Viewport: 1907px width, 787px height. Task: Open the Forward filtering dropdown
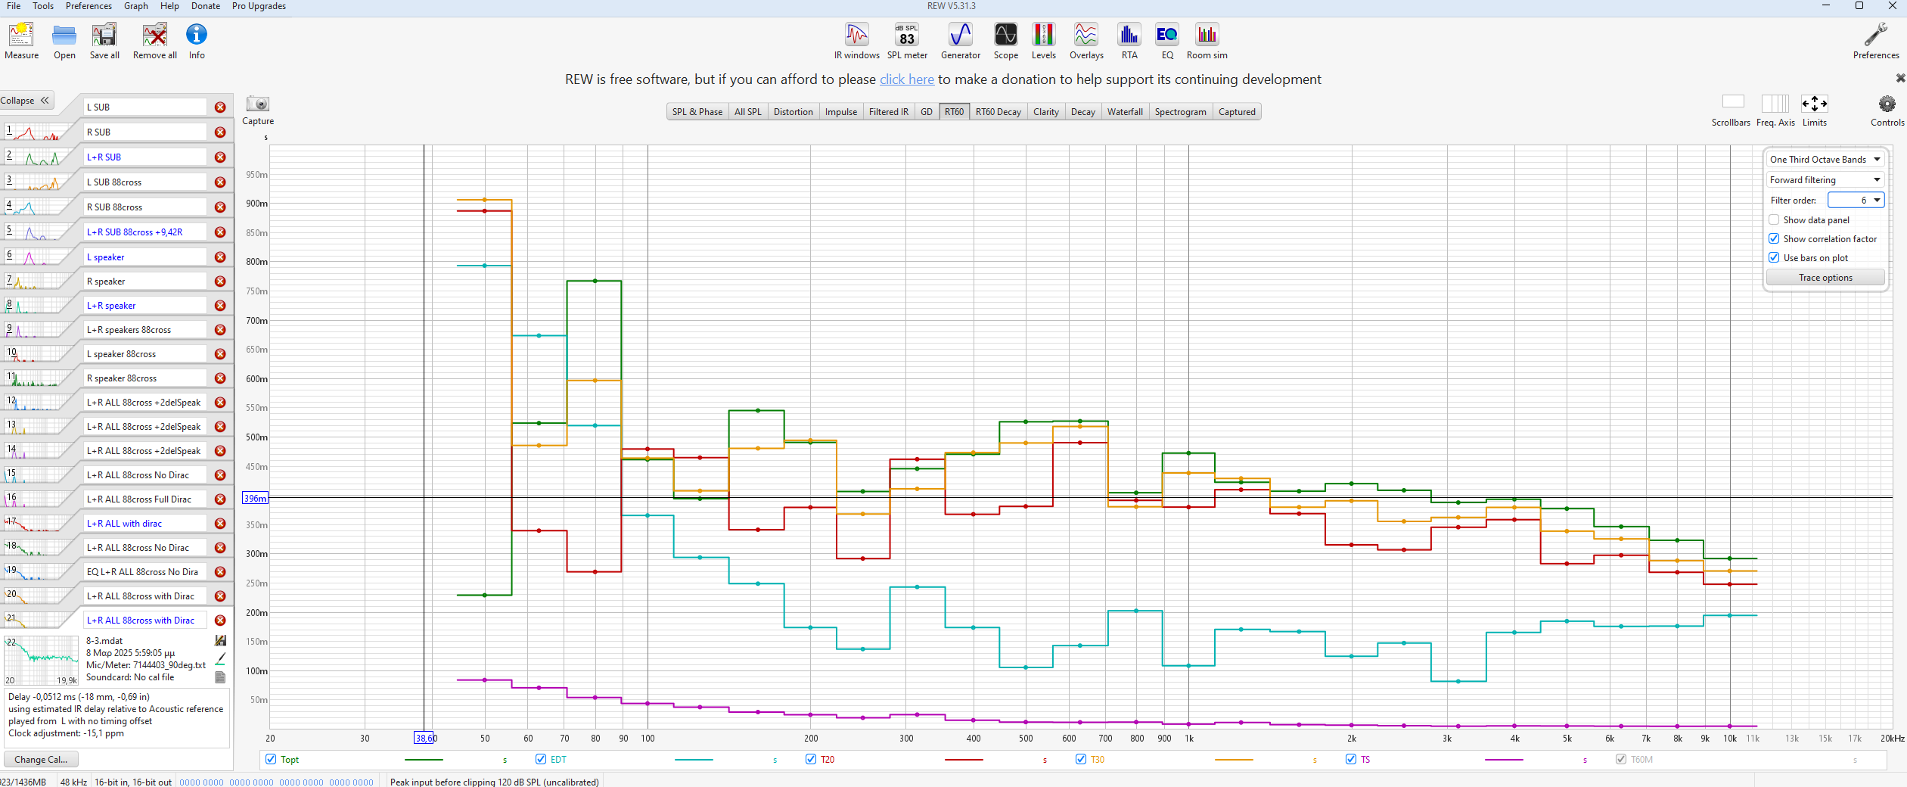point(1824,180)
